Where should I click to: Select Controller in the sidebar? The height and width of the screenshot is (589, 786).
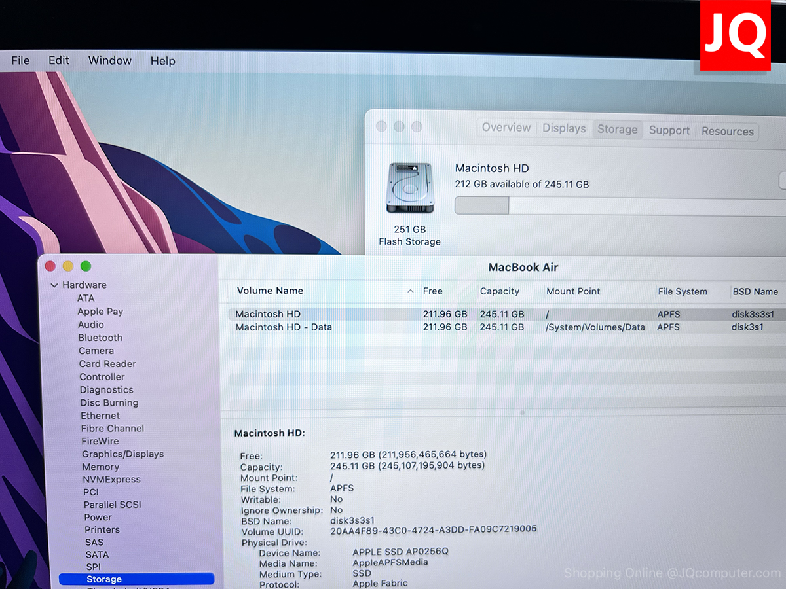102,377
